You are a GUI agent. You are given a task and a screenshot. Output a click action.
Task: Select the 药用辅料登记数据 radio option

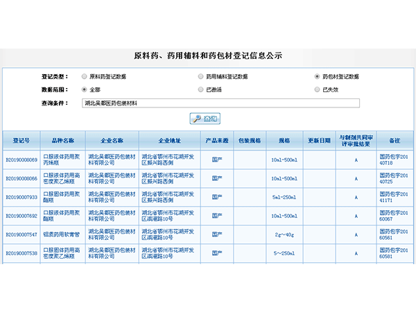[201, 76]
